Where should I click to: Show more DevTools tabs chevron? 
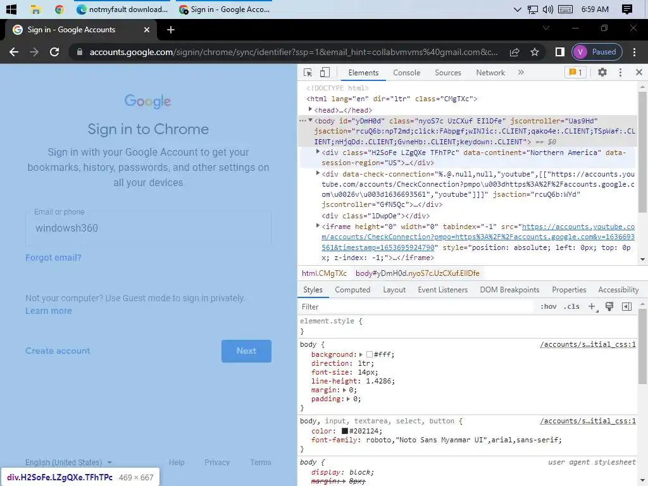(x=521, y=72)
